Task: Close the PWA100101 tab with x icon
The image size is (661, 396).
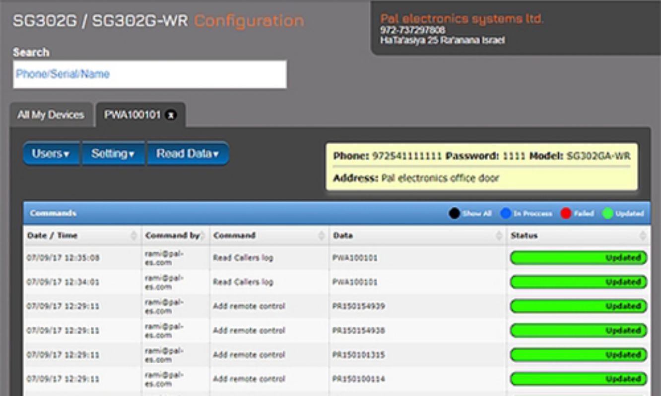Action: point(171,115)
